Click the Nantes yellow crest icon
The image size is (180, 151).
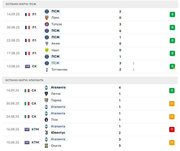[47, 50]
